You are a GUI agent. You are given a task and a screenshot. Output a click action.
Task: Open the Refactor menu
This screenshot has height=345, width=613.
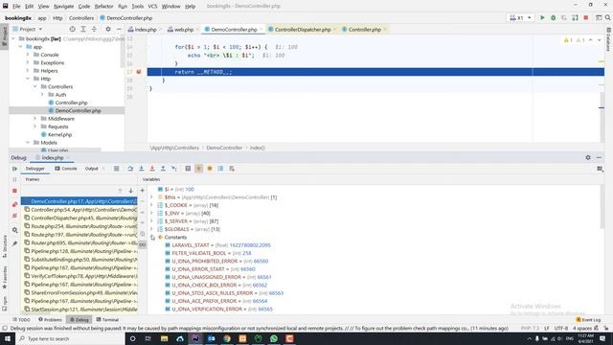coord(104,7)
